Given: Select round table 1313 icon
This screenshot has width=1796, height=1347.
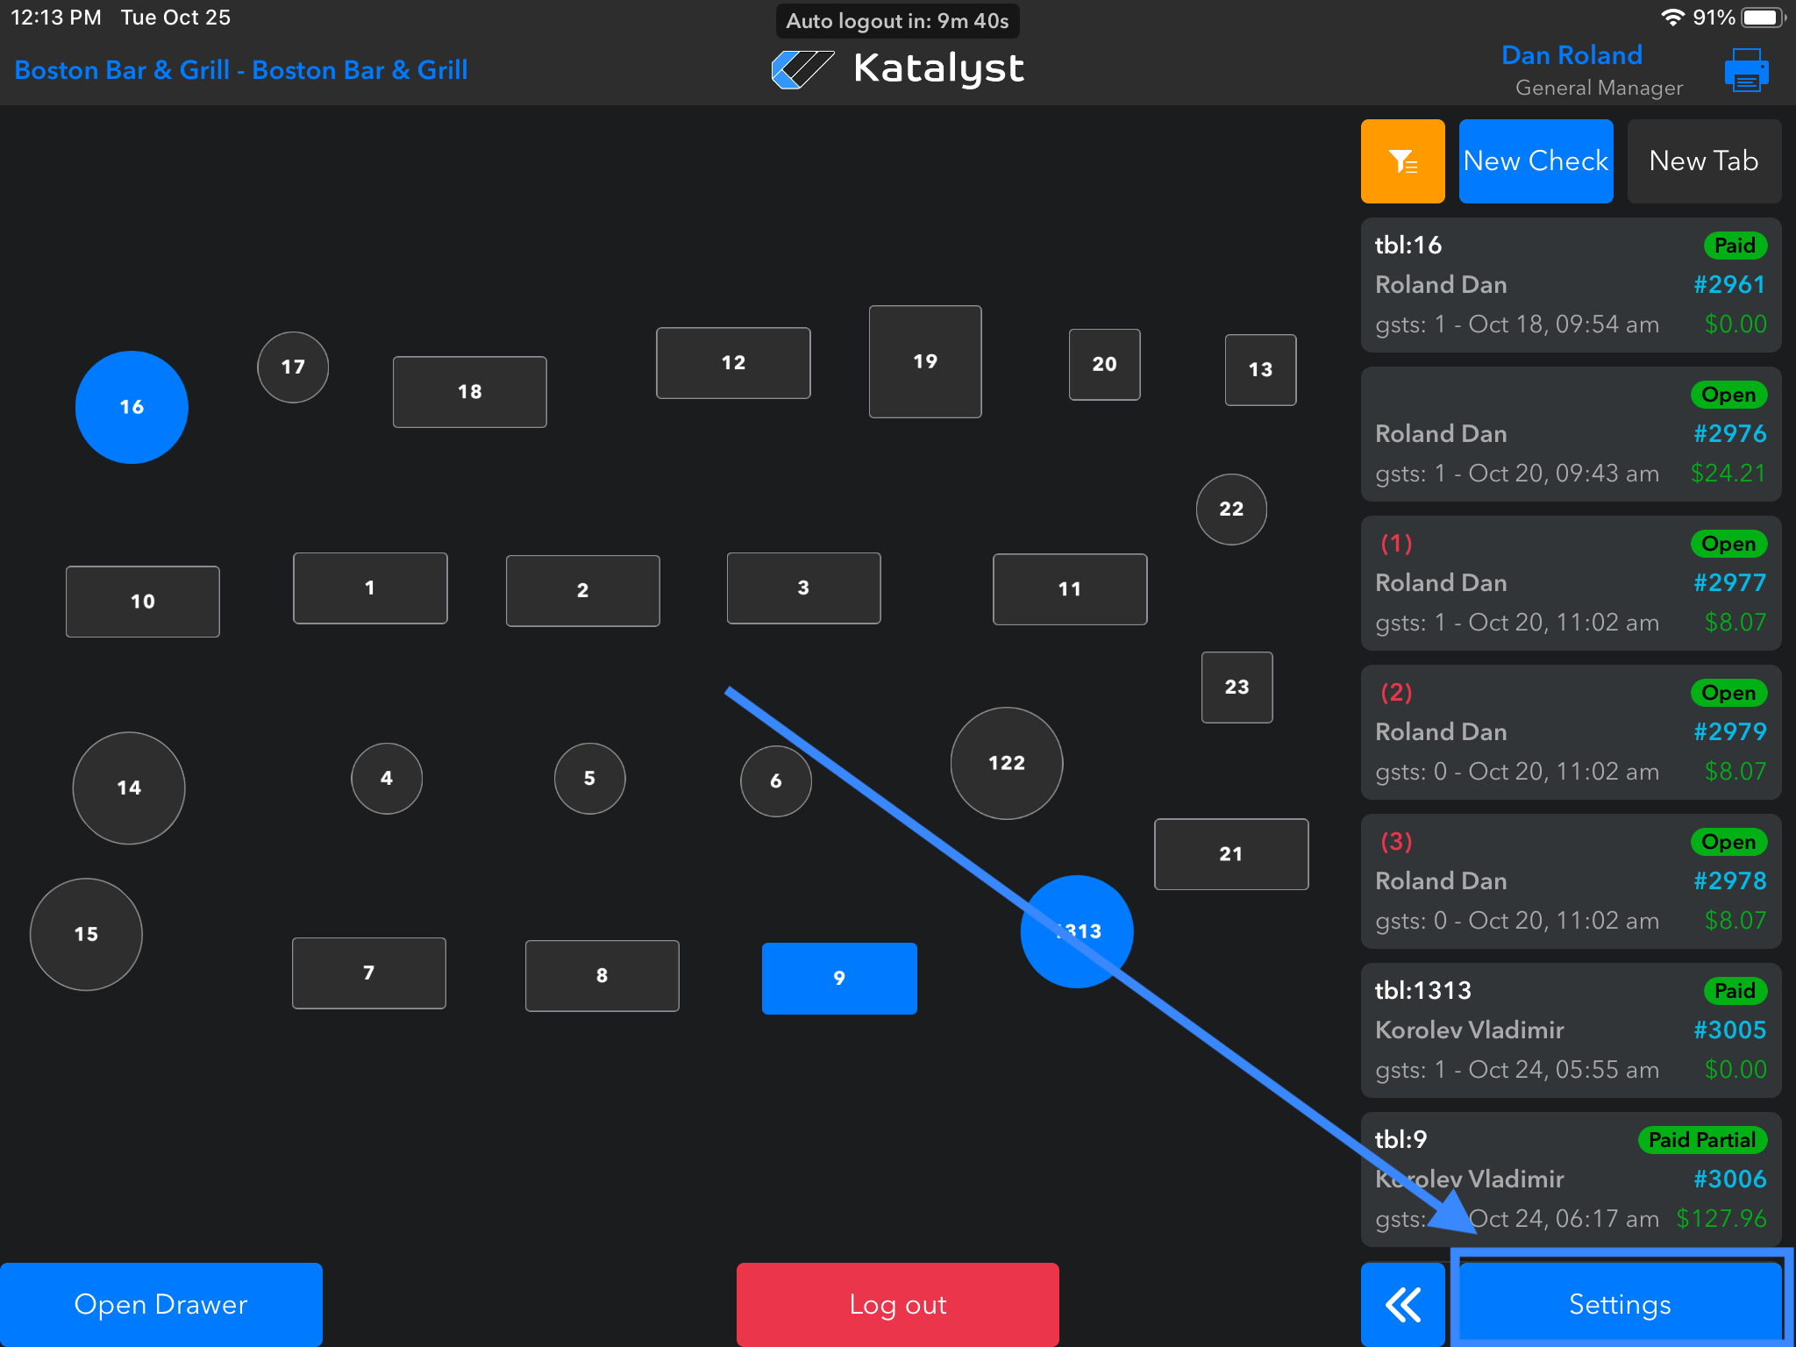Looking at the screenshot, I should [x=1077, y=931].
